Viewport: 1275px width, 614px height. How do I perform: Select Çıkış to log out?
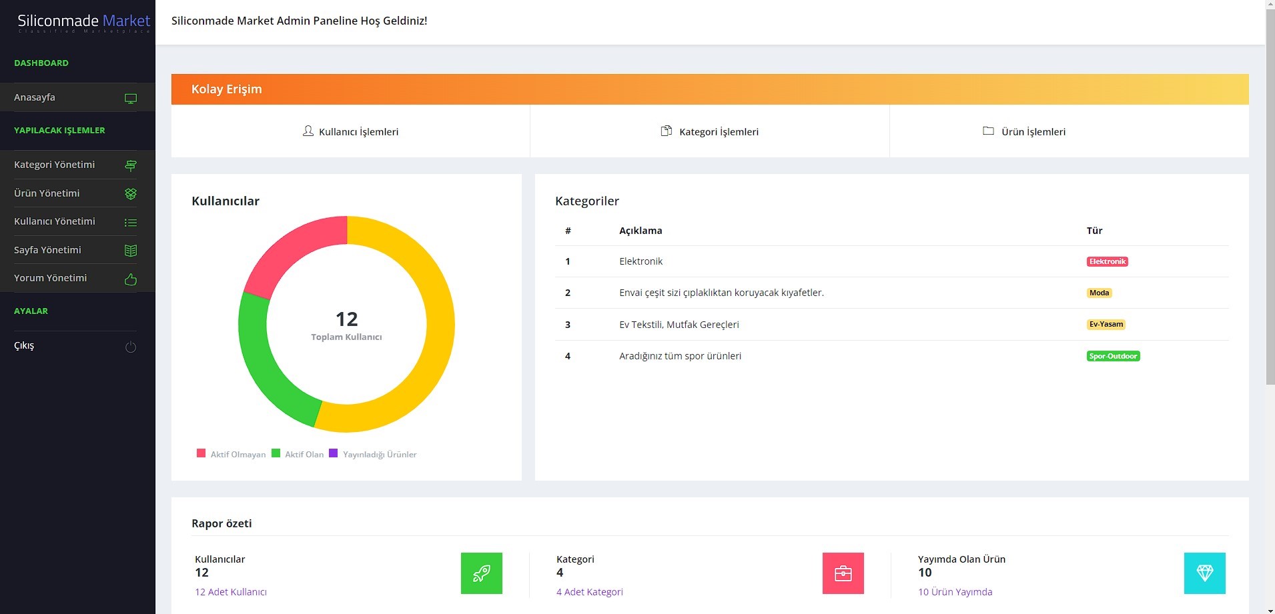(25, 345)
